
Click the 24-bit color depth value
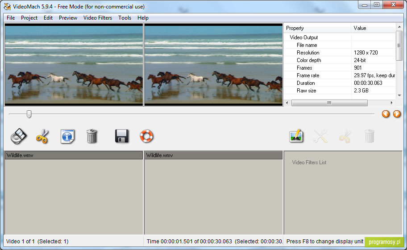(360, 60)
